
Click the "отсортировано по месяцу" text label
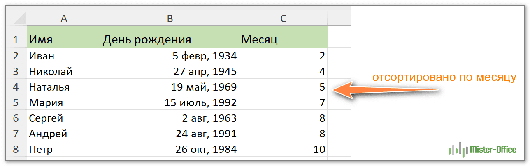(444, 78)
